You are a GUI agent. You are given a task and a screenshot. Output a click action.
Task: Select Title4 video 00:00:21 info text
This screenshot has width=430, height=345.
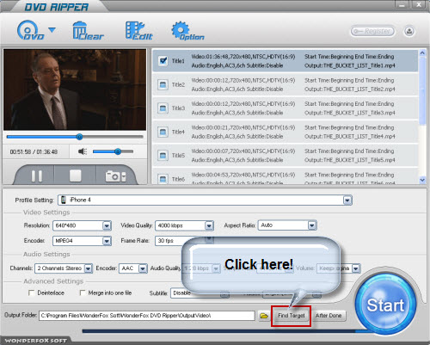click(243, 127)
